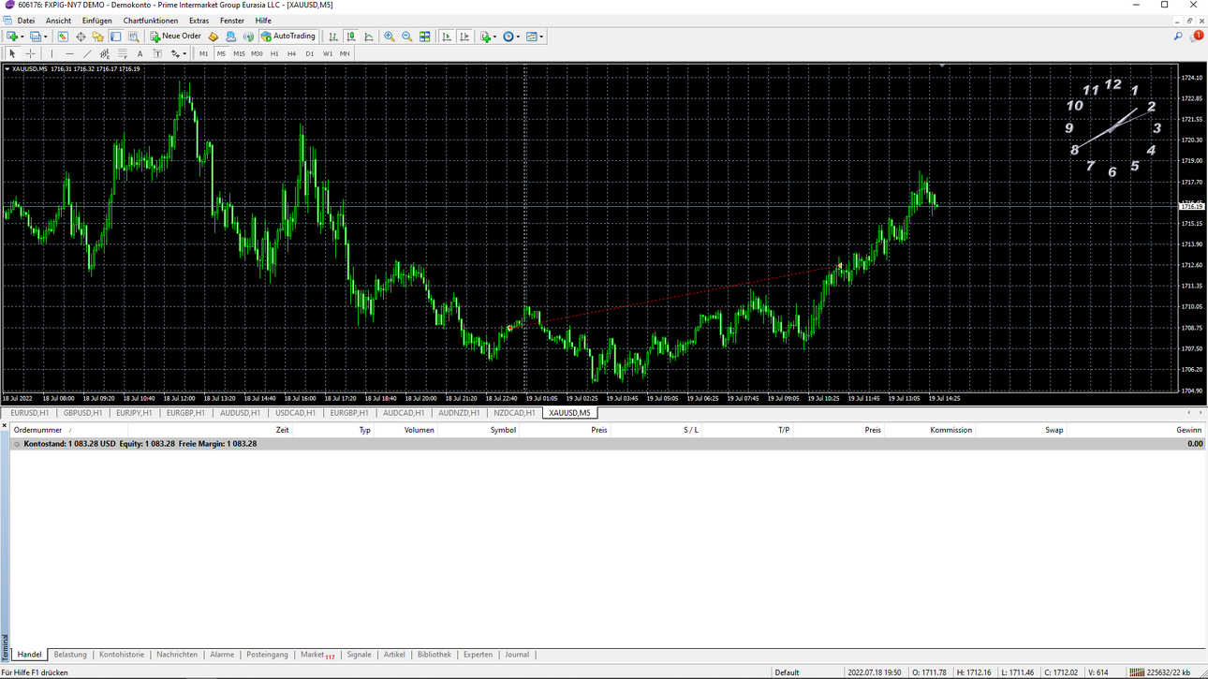Switch chart to bar chart type

click(x=332, y=37)
